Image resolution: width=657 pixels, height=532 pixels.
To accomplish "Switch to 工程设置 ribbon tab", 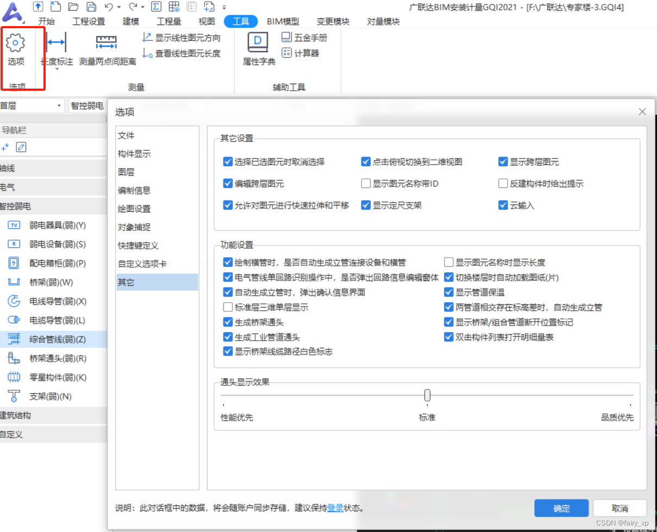I will pos(89,22).
